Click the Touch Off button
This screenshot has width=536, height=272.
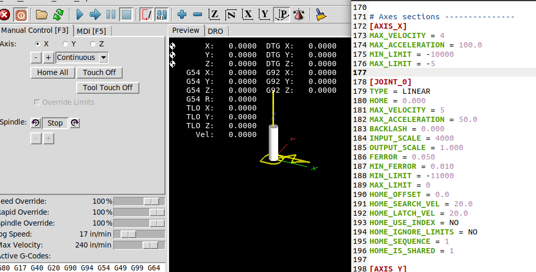(100, 73)
